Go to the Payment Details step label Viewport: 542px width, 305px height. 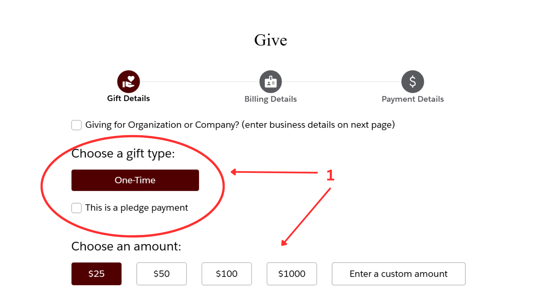(x=412, y=99)
